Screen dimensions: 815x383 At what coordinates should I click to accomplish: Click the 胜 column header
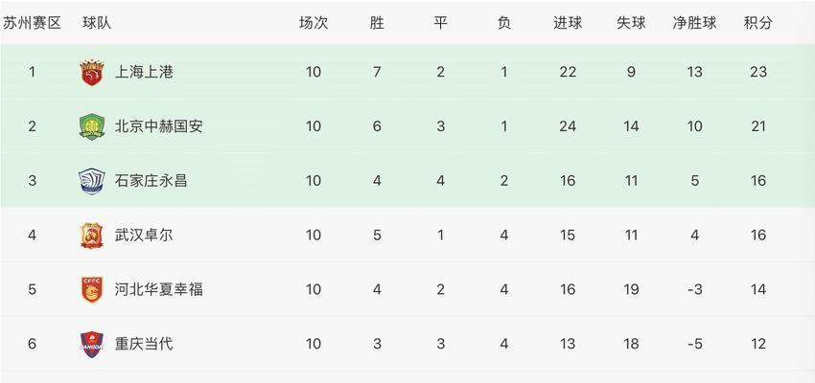(x=377, y=23)
